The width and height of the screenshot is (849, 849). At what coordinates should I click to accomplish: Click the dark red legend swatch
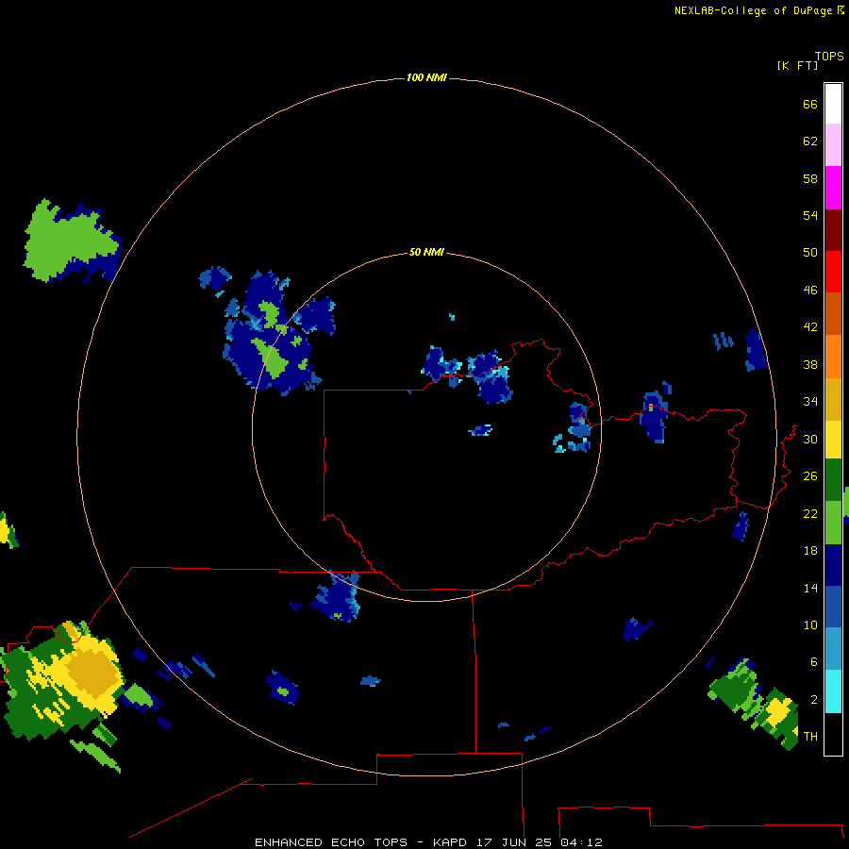click(x=833, y=229)
